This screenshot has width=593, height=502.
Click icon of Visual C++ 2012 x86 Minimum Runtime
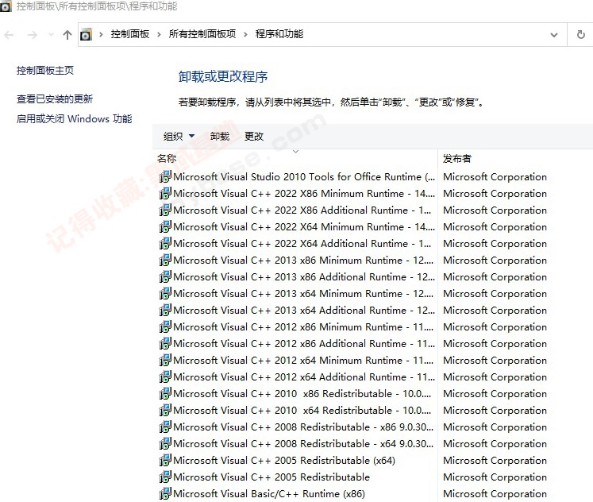point(165,326)
